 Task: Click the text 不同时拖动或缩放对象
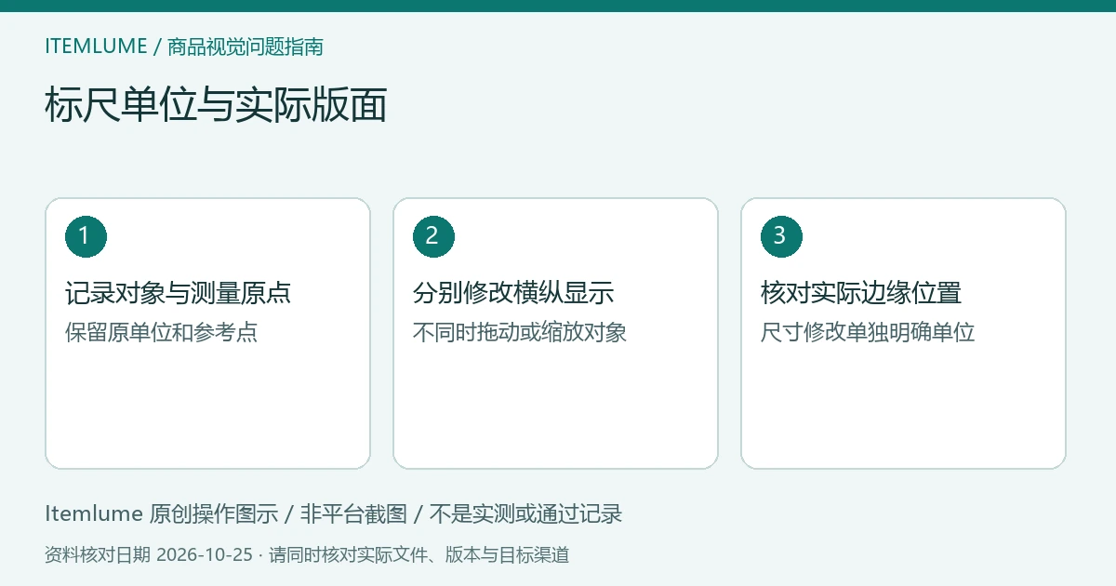click(x=520, y=332)
